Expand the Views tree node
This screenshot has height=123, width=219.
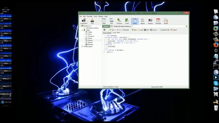tap(84, 34)
